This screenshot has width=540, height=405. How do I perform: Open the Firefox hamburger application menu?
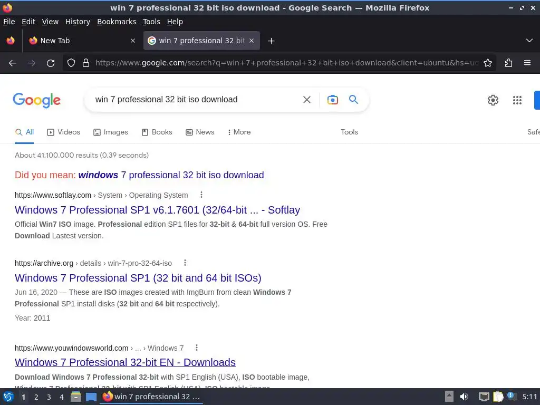pyautogui.click(x=527, y=63)
